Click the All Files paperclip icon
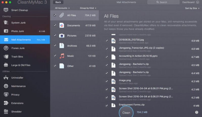The width and height of the screenshot is (202, 117). click(x=62, y=15)
